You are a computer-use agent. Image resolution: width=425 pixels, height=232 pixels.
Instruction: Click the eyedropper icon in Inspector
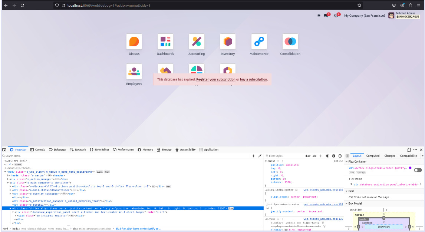tap(260, 156)
